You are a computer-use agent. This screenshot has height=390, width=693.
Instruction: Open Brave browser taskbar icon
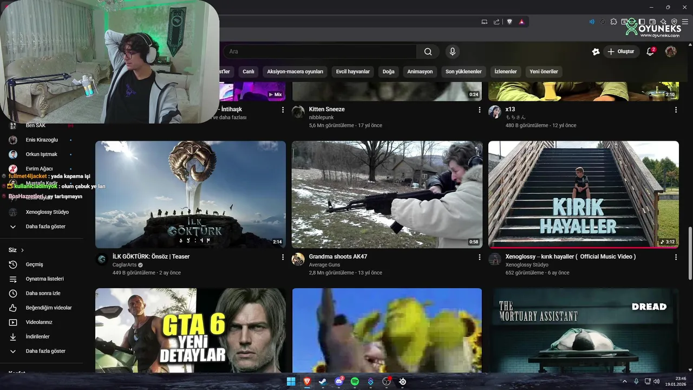(307, 381)
